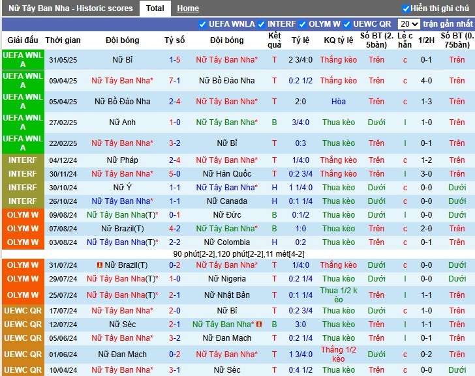Viewport: 475px width, 376px height.
Task: Click the penalty note '90 phút[2-2],120 phút[2-2]' row
Action: pyautogui.click(x=239, y=253)
